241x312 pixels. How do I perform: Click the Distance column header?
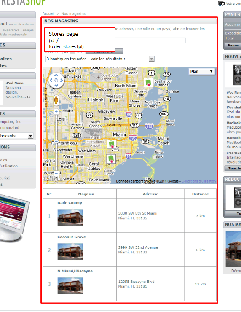[x=201, y=194]
